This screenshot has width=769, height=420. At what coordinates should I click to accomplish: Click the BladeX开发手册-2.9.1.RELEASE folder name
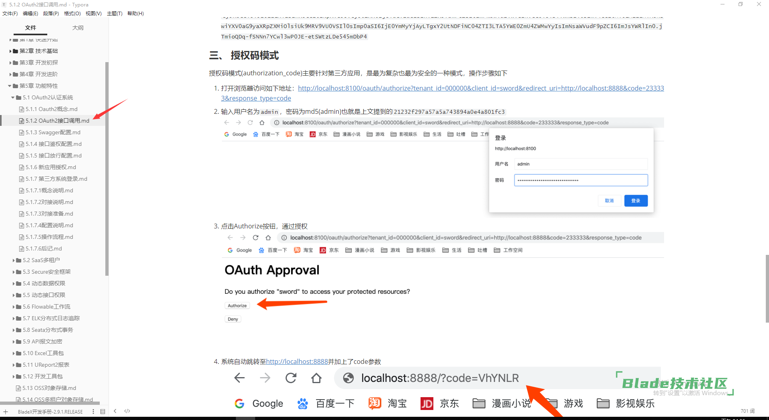[x=50, y=412]
